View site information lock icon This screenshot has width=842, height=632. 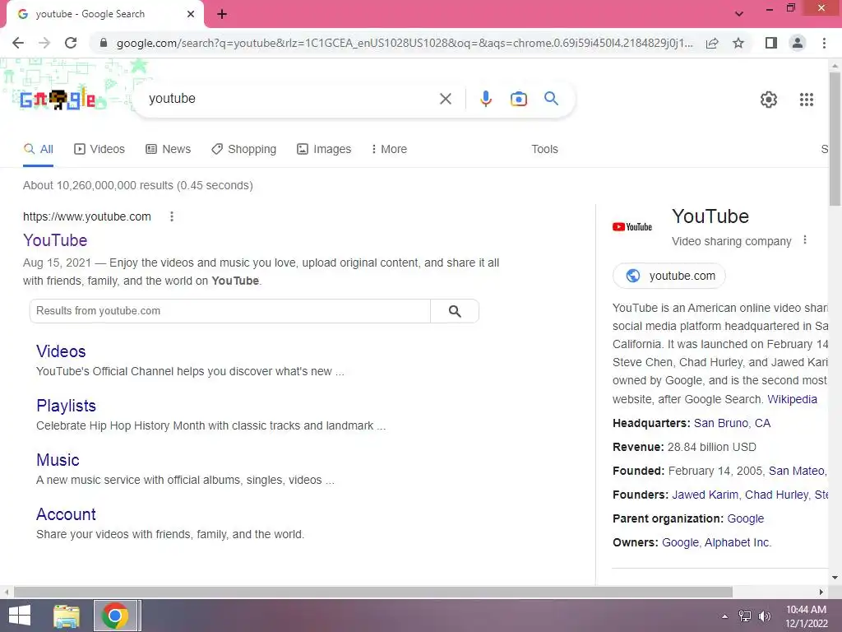104,43
